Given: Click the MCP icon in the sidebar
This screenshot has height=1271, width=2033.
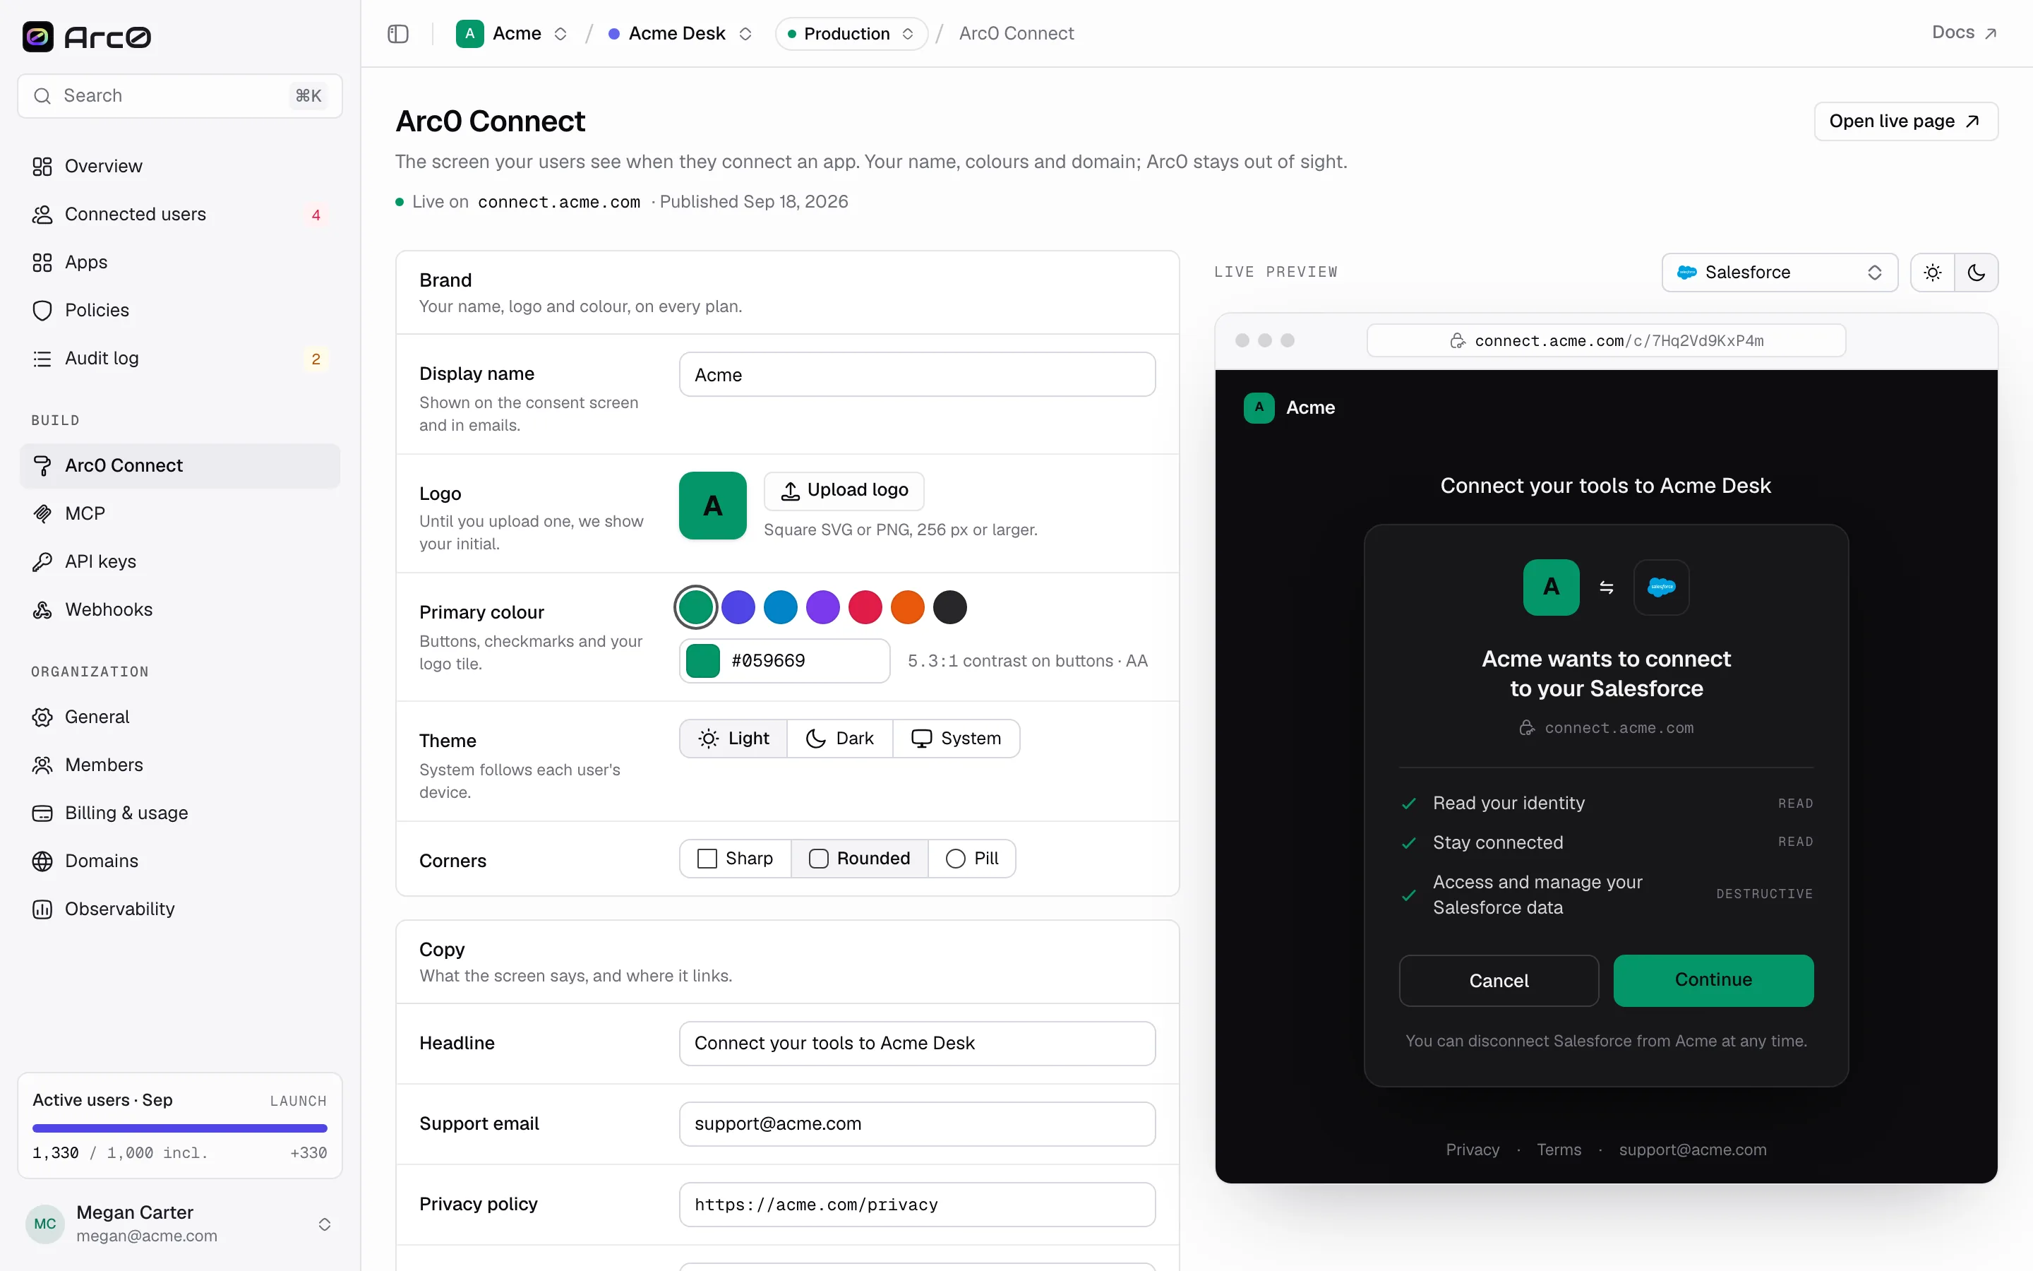Looking at the screenshot, I should pyautogui.click(x=42, y=513).
